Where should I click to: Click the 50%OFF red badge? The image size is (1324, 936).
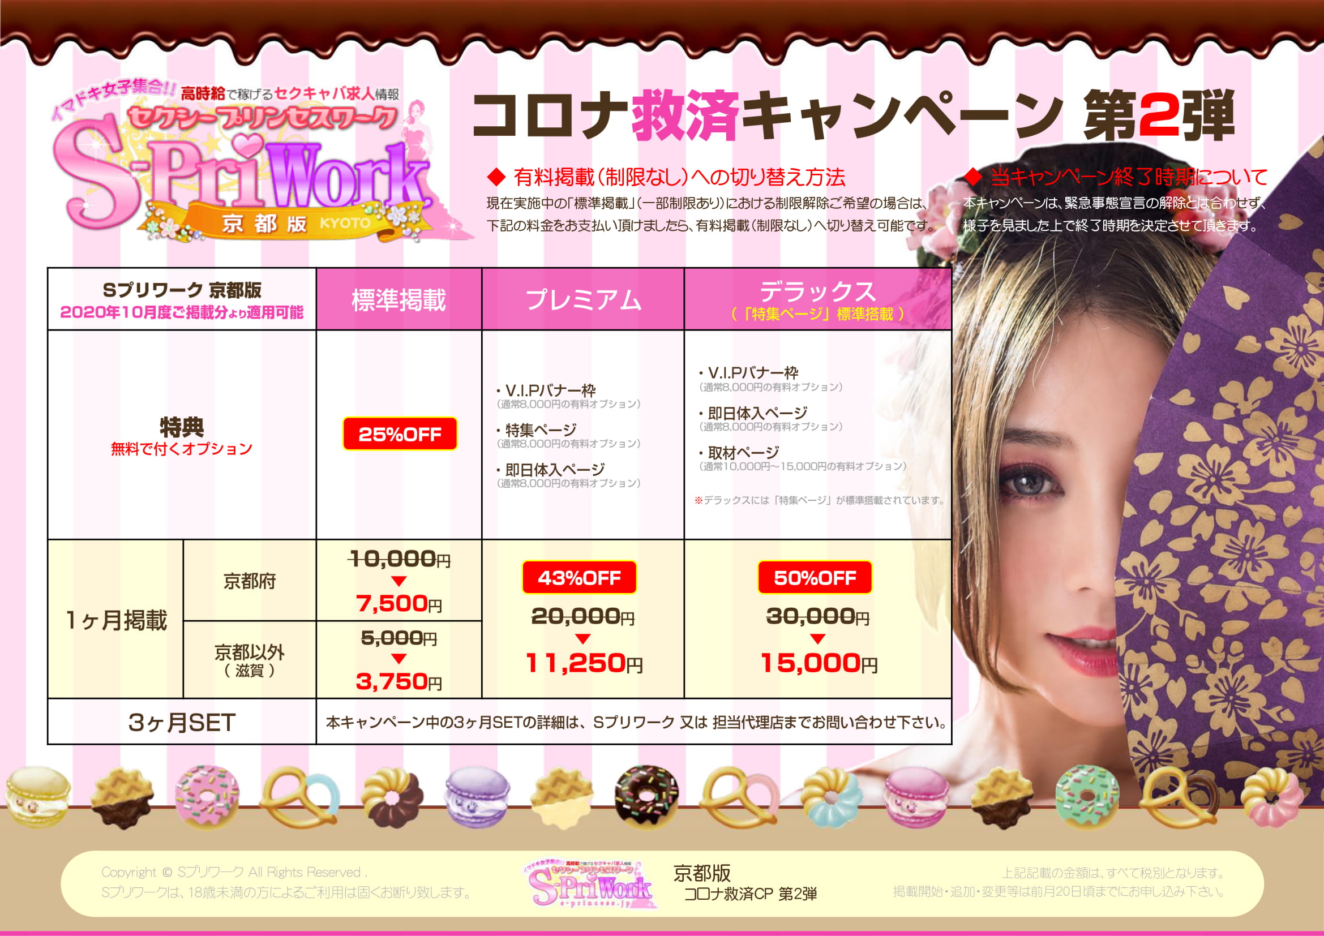click(x=814, y=578)
